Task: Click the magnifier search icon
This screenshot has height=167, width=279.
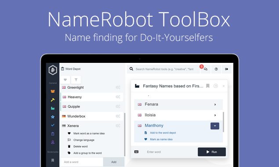Action: [x=131, y=69]
